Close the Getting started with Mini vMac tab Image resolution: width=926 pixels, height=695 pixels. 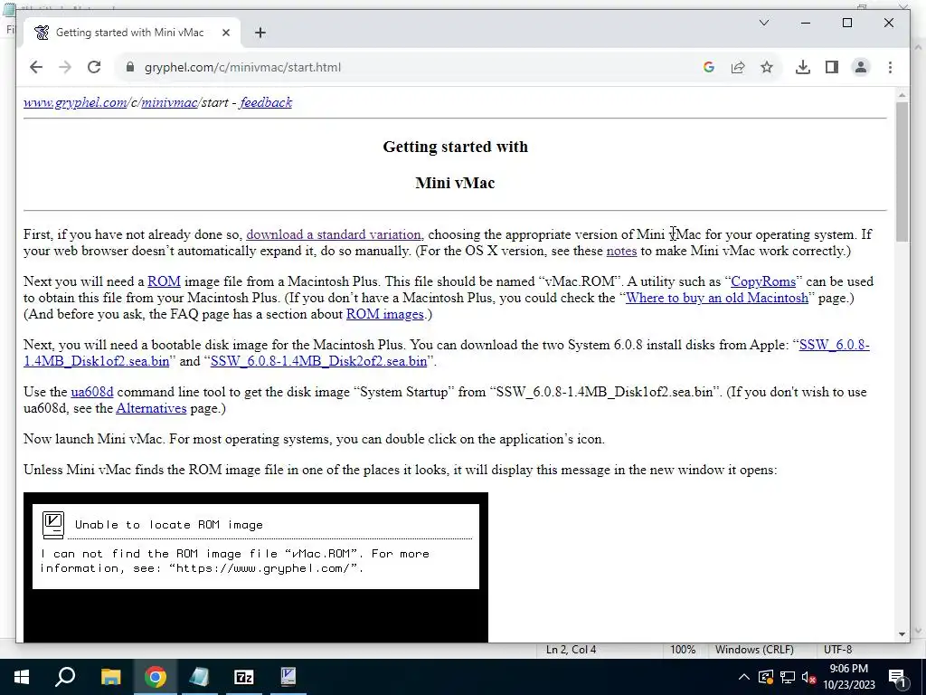(x=225, y=33)
